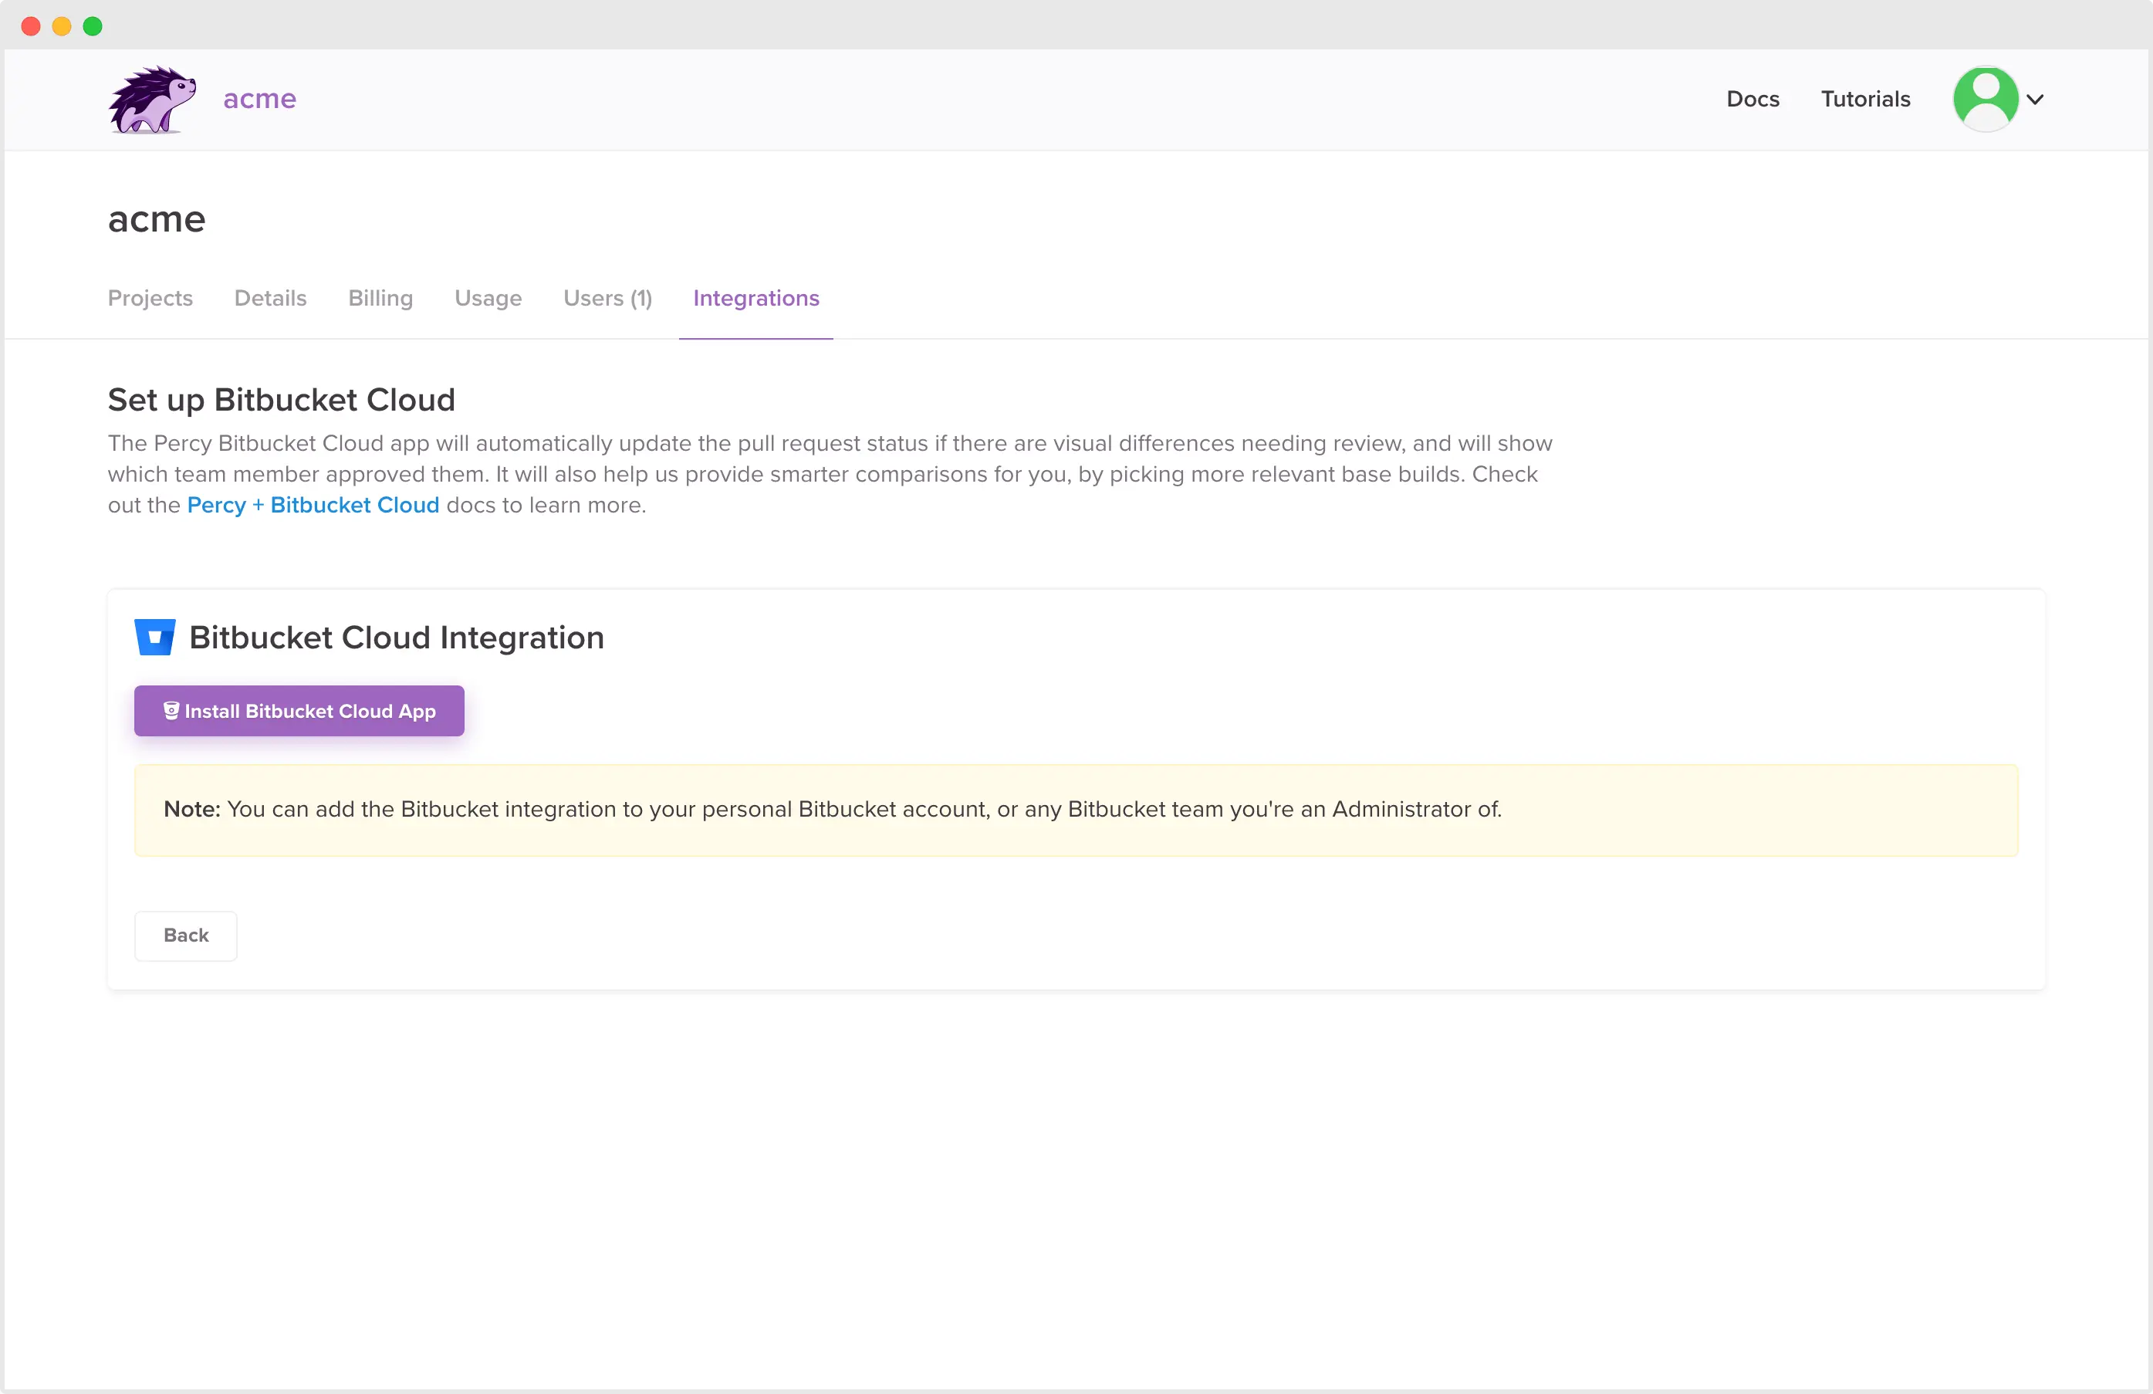Click the Install Bitbucket Cloud App button
This screenshot has height=1394, width=2153.
click(299, 711)
